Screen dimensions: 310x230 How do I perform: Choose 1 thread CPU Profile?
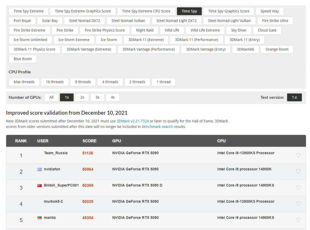click(164, 82)
